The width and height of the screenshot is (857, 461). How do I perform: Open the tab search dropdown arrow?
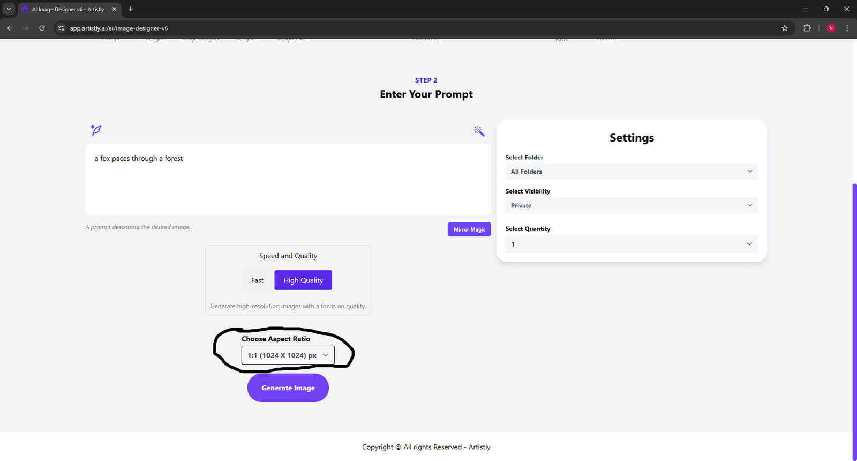(9, 9)
